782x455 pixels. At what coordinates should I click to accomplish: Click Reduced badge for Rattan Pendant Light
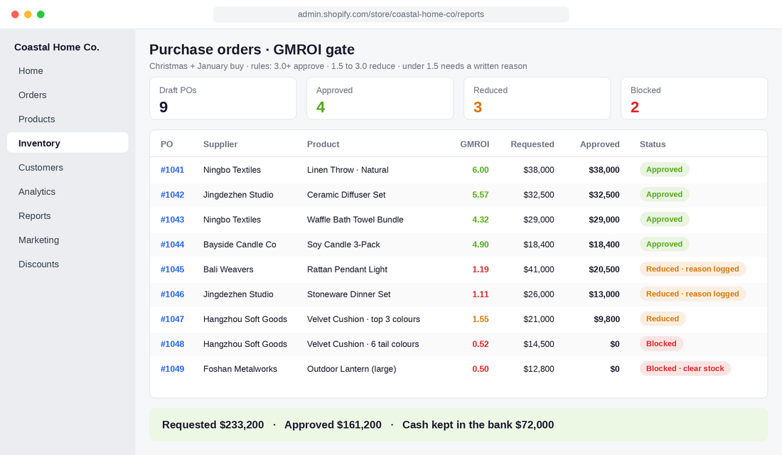[x=692, y=269]
